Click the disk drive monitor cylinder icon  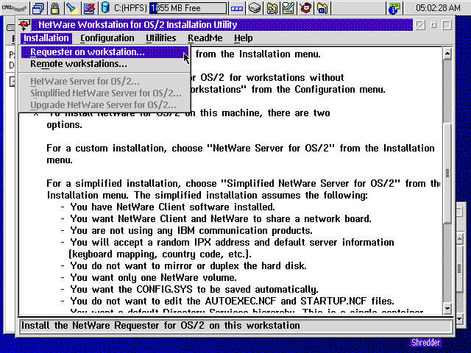tap(105, 8)
